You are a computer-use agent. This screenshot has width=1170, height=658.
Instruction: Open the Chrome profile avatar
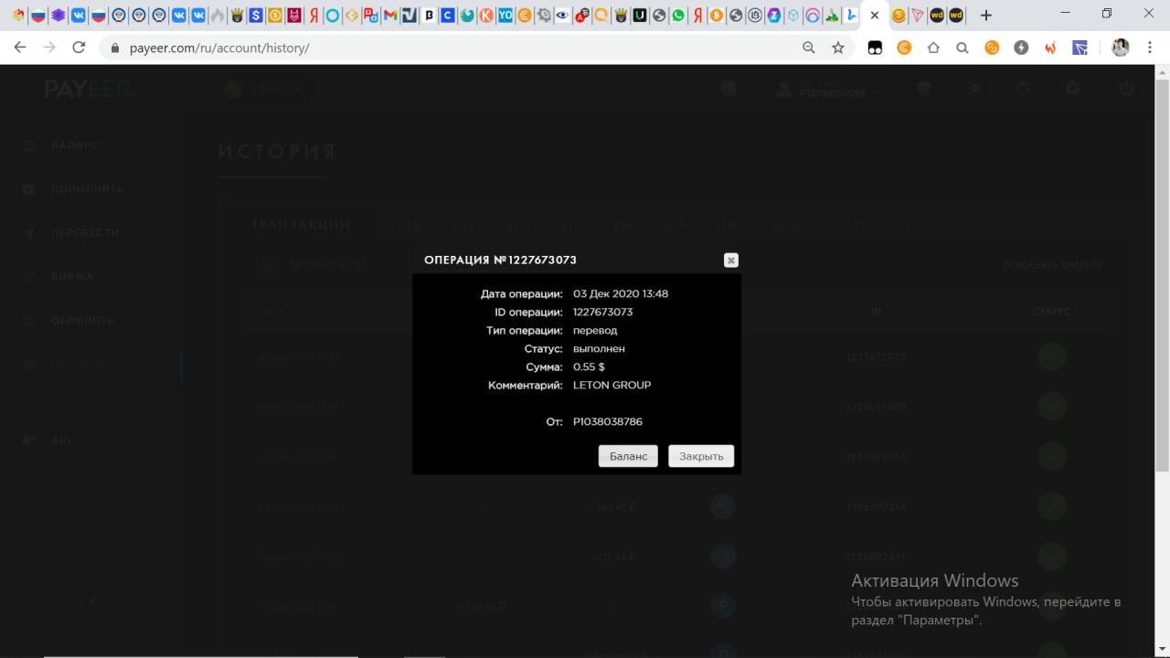(x=1120, y=48)
